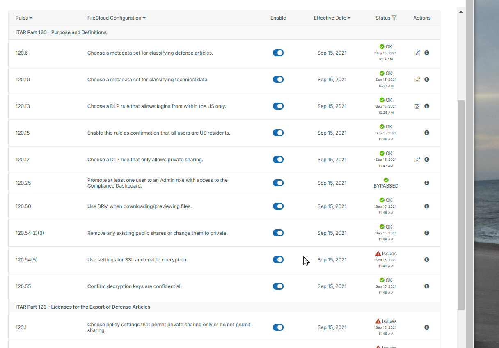Click the BYPASSED status for rule 120.25

[x=386, y=185]
